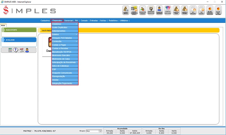226x135 pixels.
Task: Expand the Comissão submenu
Action: click(x=65, y=41)
